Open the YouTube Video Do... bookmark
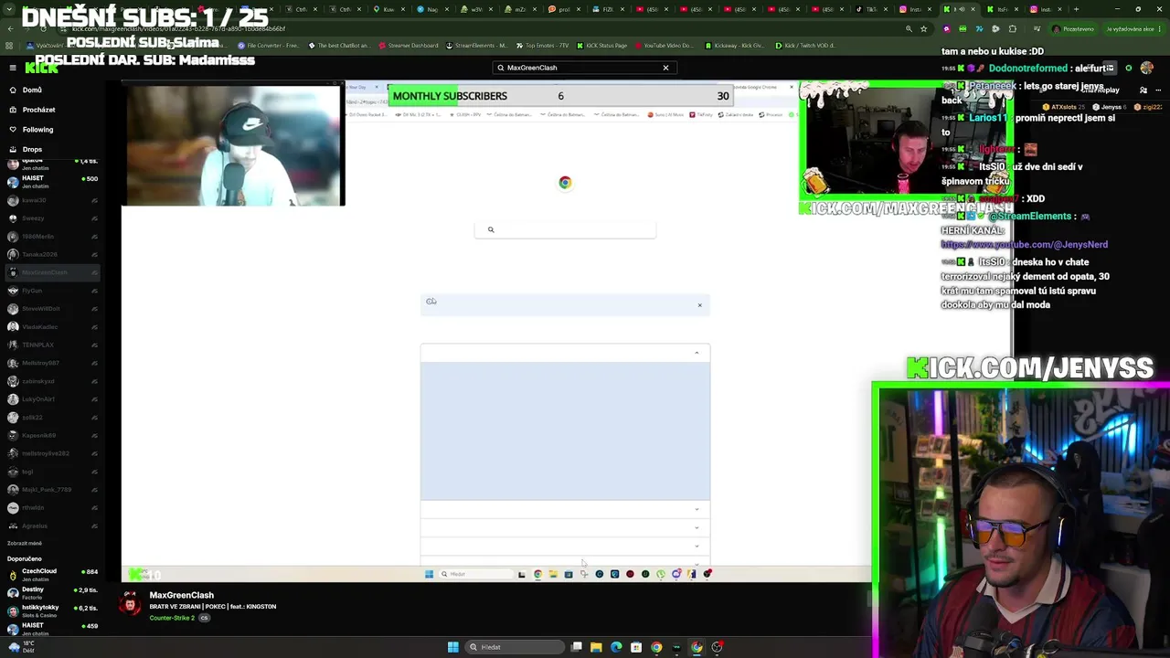1170x658 pixels. [x=665, y=46]
